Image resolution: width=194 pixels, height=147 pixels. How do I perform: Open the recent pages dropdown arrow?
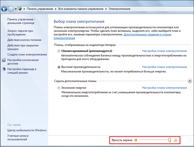point(16,9)
